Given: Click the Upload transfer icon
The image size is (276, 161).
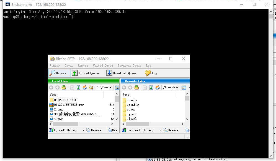Looking at the screenshot, I should pyautogui.click(x=51, y=130).
